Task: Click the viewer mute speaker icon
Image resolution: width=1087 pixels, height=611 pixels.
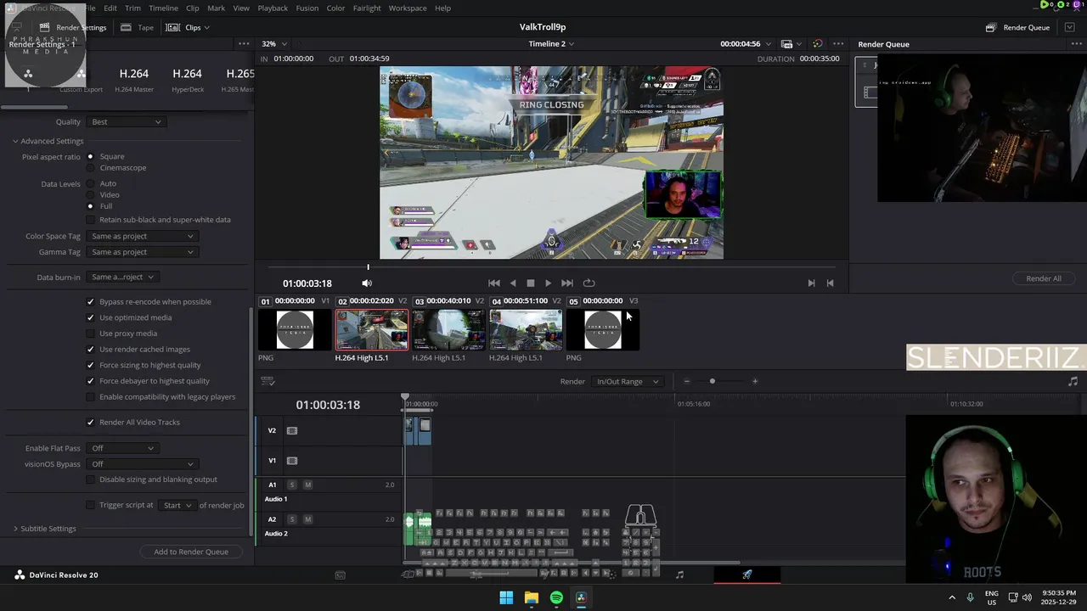Action: tap(367, 283)
